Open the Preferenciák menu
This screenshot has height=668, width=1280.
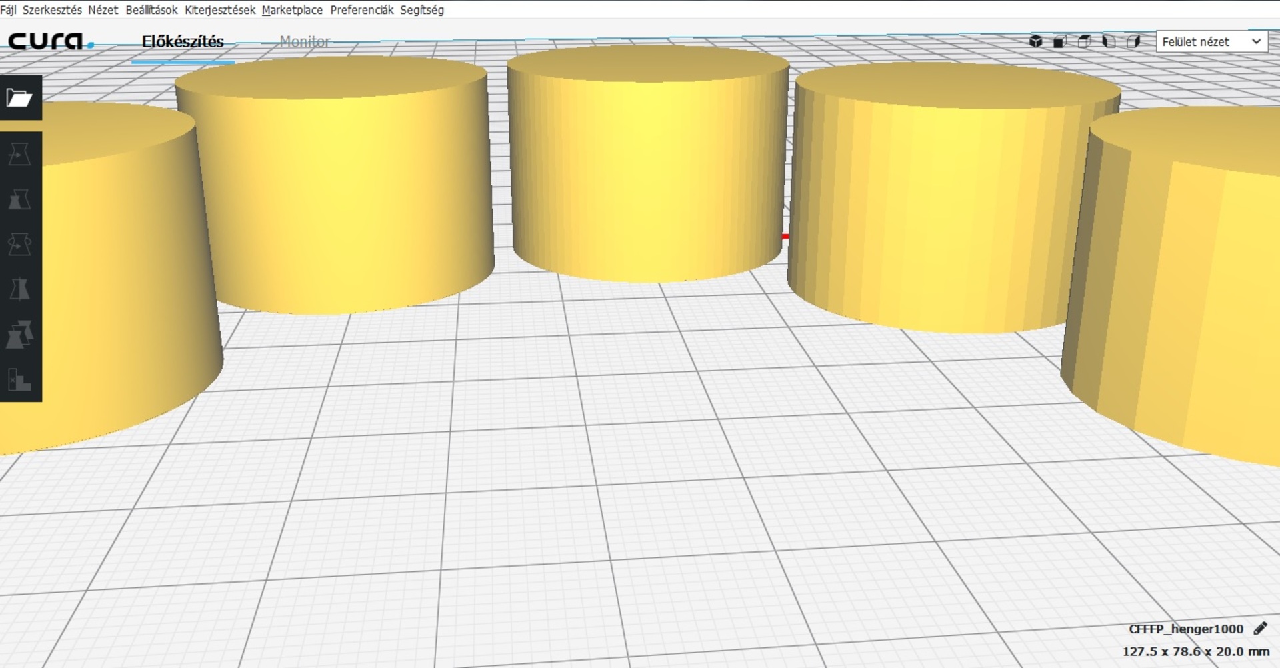tap(362, 10)
